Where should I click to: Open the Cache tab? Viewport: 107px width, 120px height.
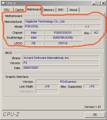(x=19, y=10)
